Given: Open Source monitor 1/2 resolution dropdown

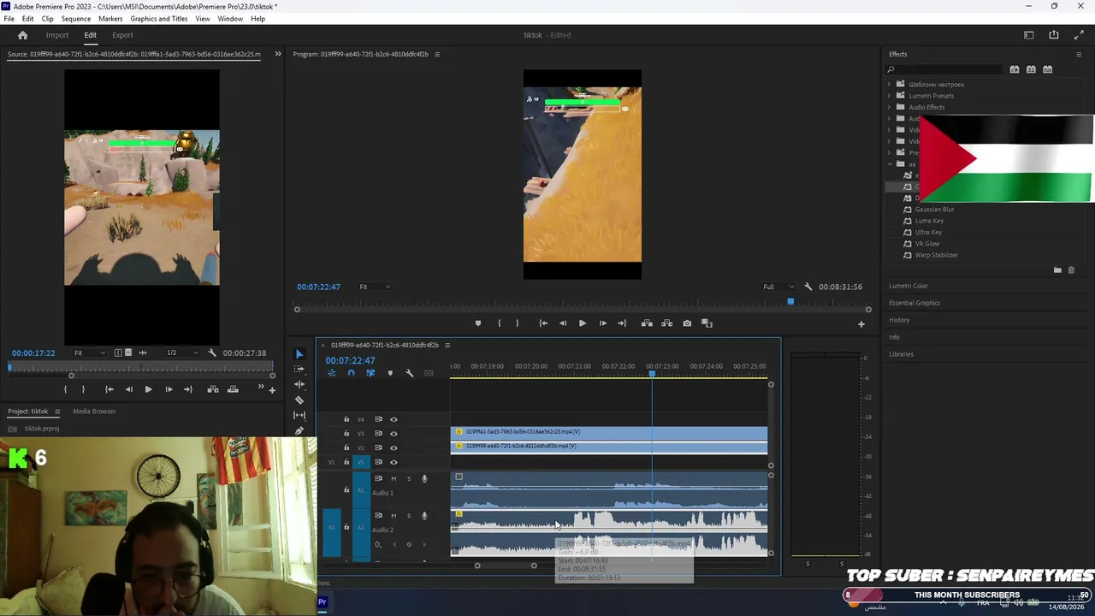Looking at the screenshot, I should click(x=181, y=352).
